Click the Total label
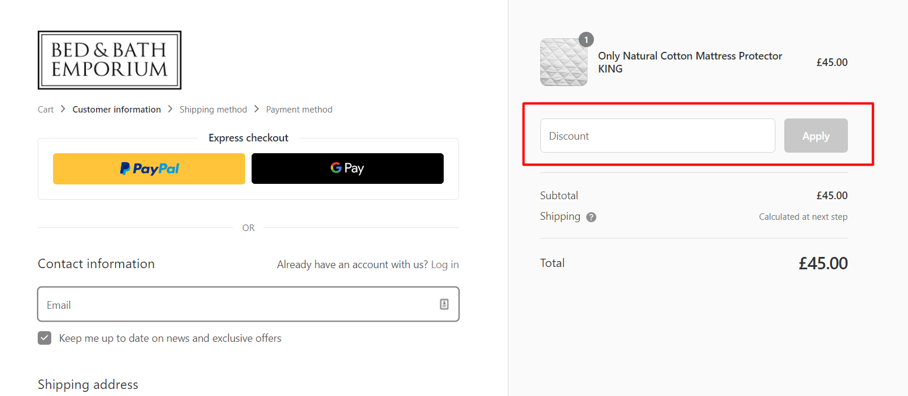Screen dimensions: 908x396 tap(553, 263)
